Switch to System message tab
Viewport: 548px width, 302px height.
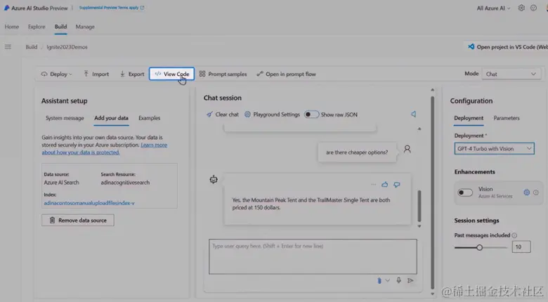(x=65, y=118)
